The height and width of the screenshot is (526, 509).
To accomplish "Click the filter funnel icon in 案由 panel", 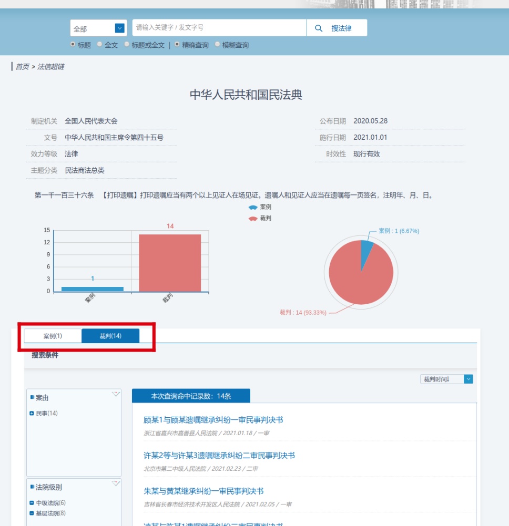I will [x=116, y=394].
